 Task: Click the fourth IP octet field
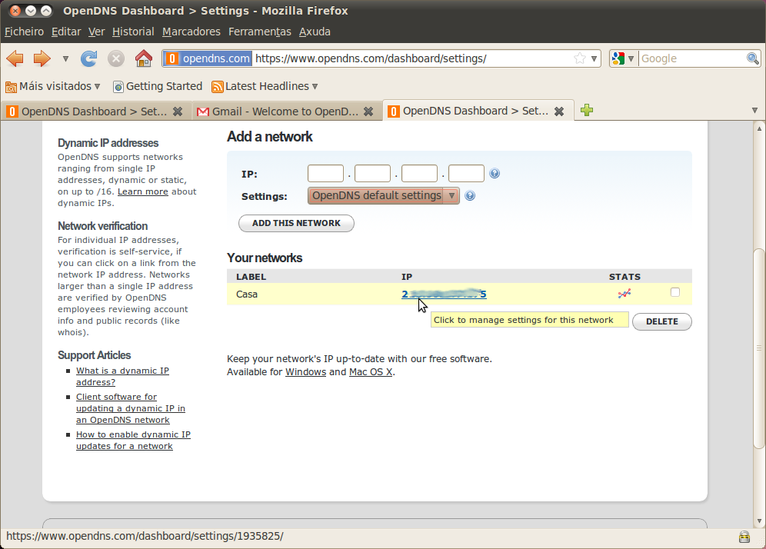click(466, 174)
